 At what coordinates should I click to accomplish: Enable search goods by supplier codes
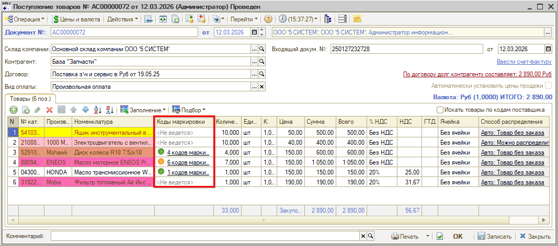point(440,110)
